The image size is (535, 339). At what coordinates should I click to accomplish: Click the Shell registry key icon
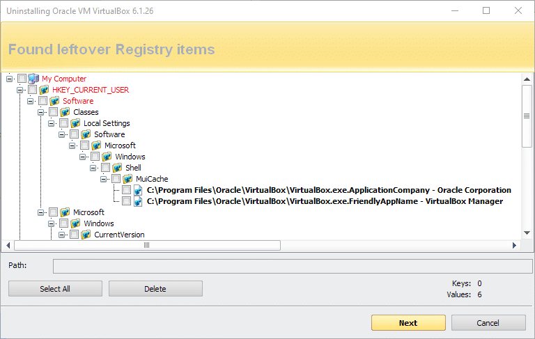click(117, 168)
